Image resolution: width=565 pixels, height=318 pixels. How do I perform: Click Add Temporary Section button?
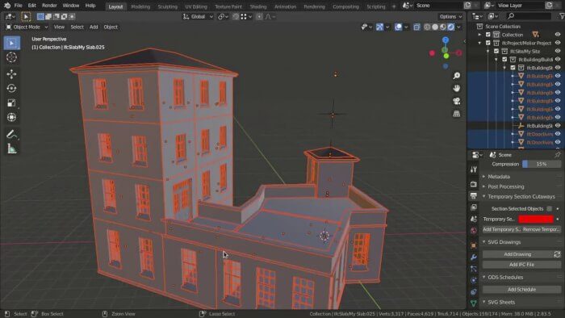click(x=501, y=229)
